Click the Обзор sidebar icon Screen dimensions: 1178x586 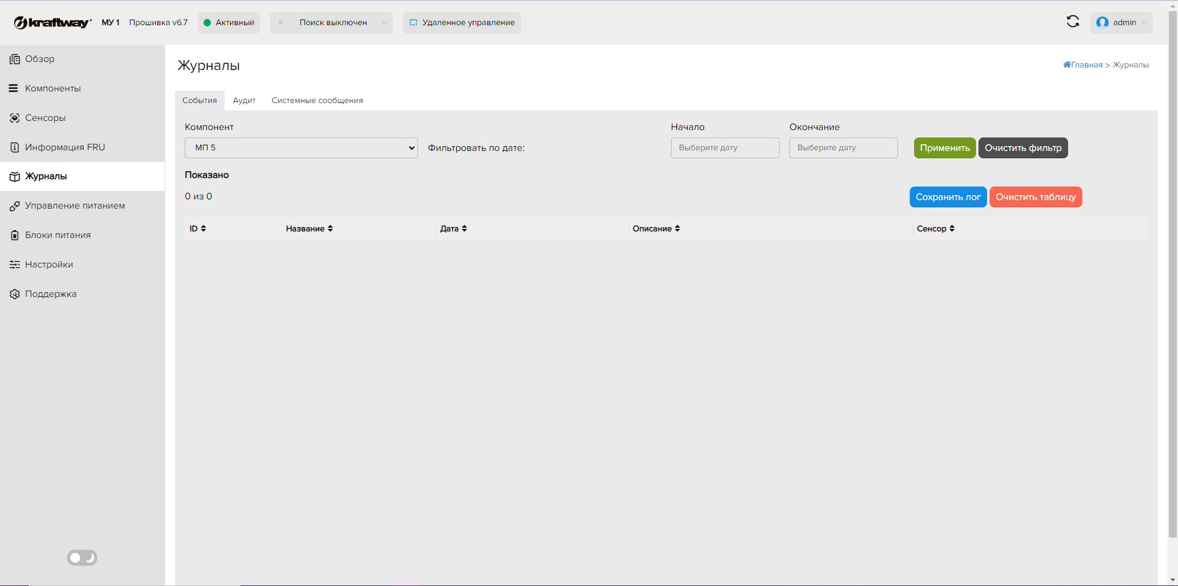15,60
